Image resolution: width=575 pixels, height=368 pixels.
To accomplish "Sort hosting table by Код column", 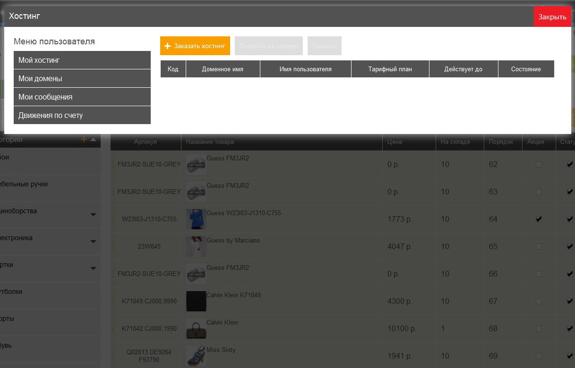I will click(173, 69).
